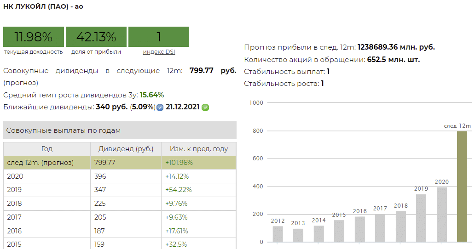This screenshot has width=475, height=249.
Task: Click the 'Дивиденд (руб.)' column header
Action: point(126,149)
